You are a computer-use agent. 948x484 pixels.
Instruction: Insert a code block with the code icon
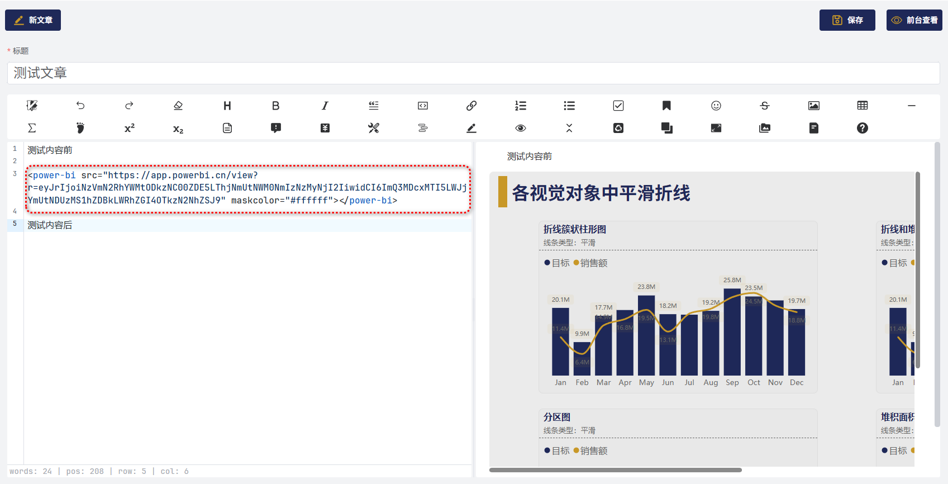tap(422, 106)
